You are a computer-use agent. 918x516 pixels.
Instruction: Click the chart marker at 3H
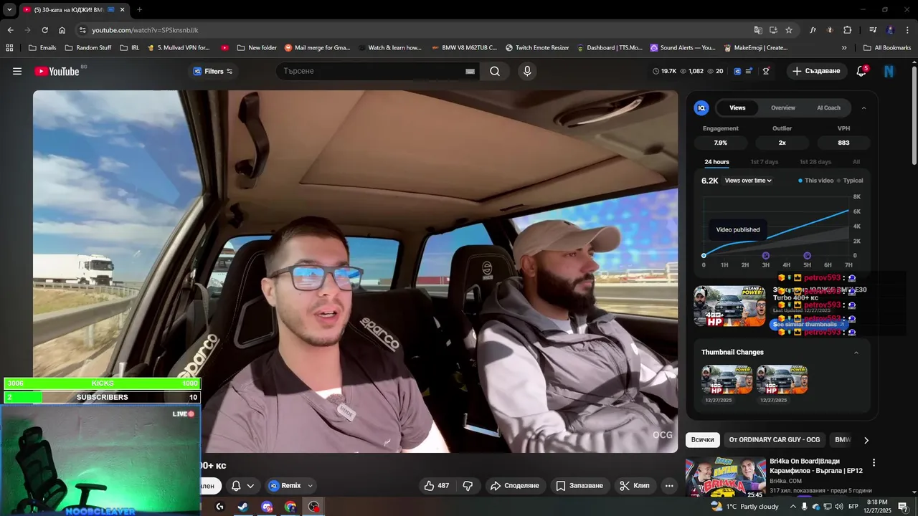pos(765,256)
